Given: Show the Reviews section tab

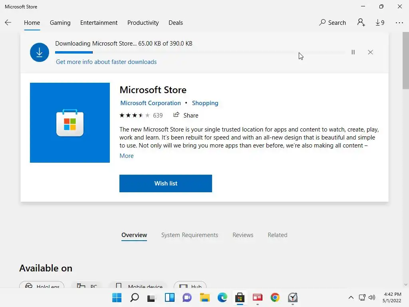Looking at the screenshot, I should click(243, 235).
